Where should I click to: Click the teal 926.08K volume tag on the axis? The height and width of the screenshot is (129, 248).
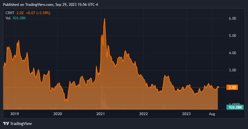tap(235, 107)
